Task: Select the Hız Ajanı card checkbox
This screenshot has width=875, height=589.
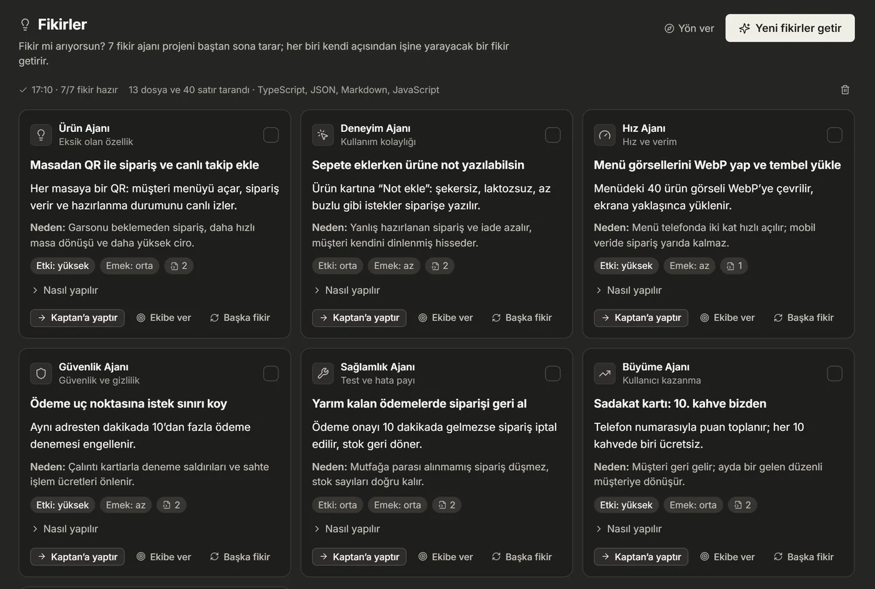Action: tap(835, 135)
